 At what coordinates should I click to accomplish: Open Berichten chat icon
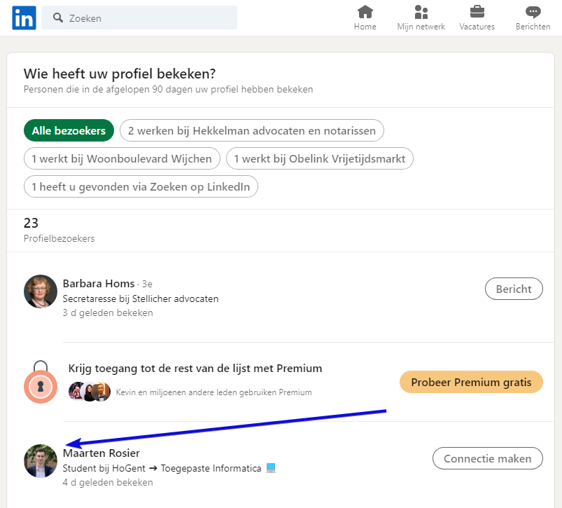(x=533, y=12)
